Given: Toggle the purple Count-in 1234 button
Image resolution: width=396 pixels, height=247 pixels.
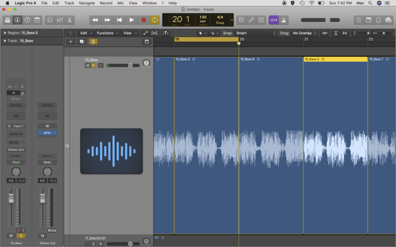Looking at the screenshot, I should click(274, 20).
